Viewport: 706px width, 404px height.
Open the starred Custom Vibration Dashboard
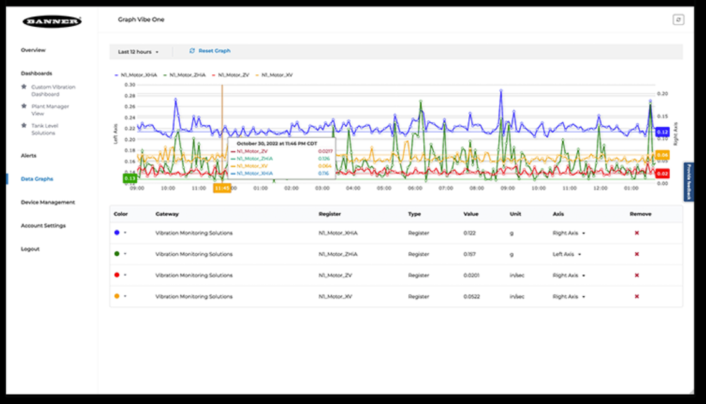[x=53, y=90]
